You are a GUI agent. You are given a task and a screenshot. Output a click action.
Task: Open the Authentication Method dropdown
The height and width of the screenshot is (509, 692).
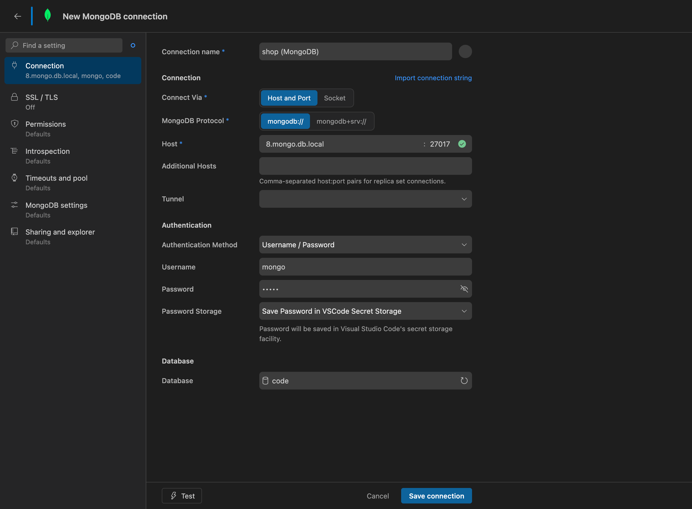[365, 245]
